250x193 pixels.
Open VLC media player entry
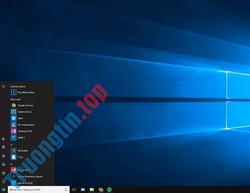coord(31,125)
